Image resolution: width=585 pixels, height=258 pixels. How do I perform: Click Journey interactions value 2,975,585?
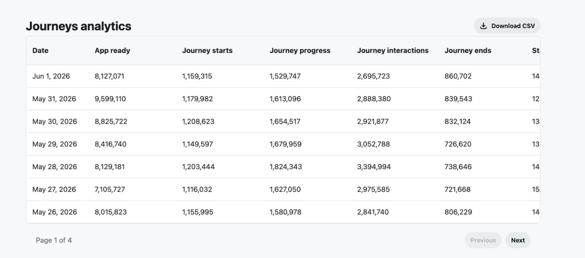click(374, 189)
